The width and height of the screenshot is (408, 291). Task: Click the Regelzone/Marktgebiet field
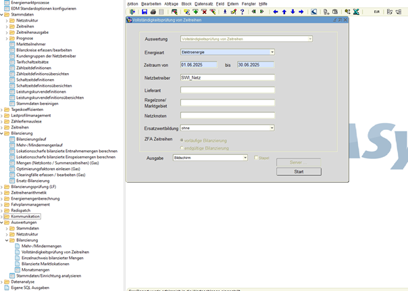click(228, 102)
